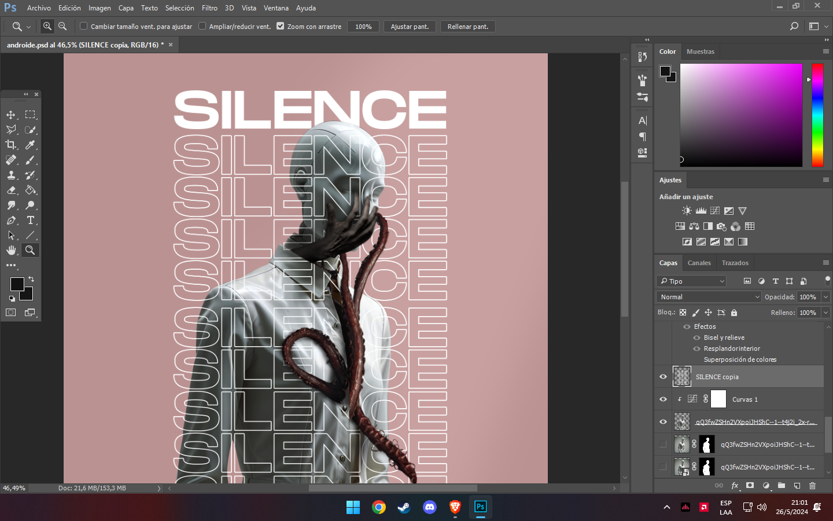This screenshot has height=521, width=833.
Task: Open the Selección menu
Action: (x=179, y=8)
